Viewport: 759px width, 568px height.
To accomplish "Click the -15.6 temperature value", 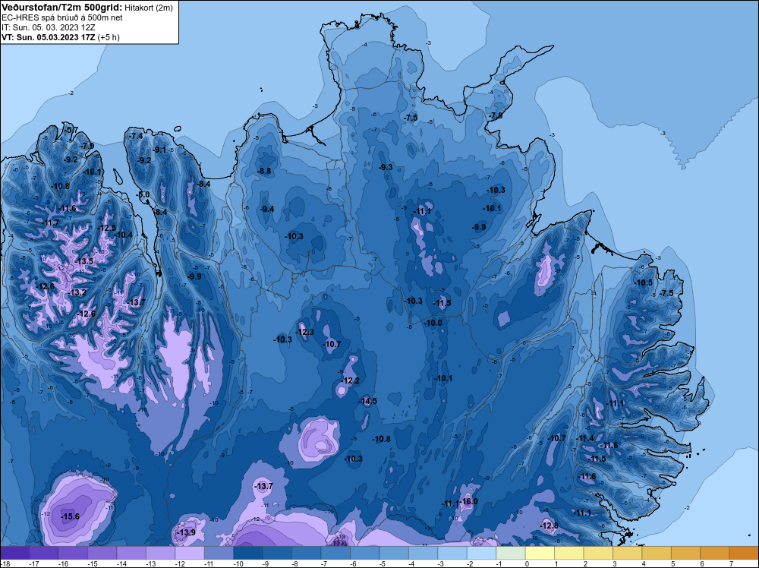I will pos(70,516).
